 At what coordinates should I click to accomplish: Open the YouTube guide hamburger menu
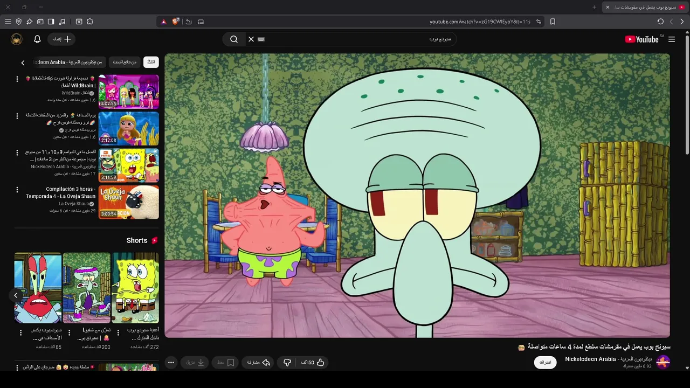tap(672, 39)
